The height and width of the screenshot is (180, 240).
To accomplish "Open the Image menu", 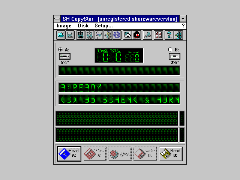I will 64,26.
